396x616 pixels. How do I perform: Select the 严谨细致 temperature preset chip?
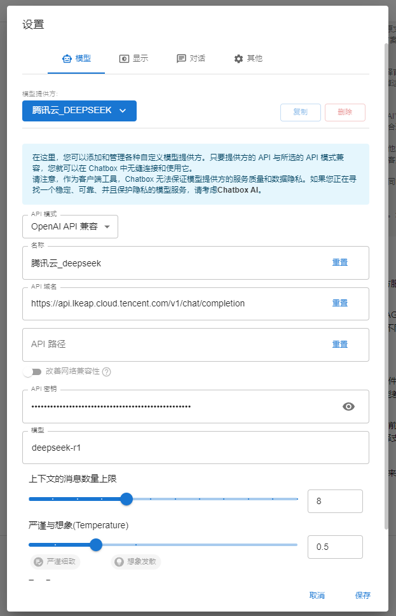coord(56,562)
